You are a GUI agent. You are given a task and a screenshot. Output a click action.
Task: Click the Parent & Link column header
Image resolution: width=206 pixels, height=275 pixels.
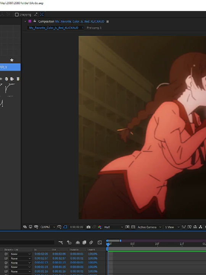[11, 249]
